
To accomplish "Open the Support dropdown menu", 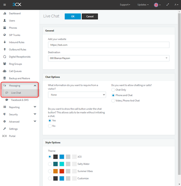I will point(125,5).
